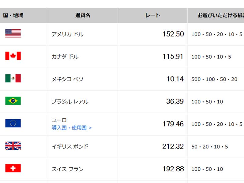
Task: Select the Mexican flag icon
Action: tap(13, 79)
